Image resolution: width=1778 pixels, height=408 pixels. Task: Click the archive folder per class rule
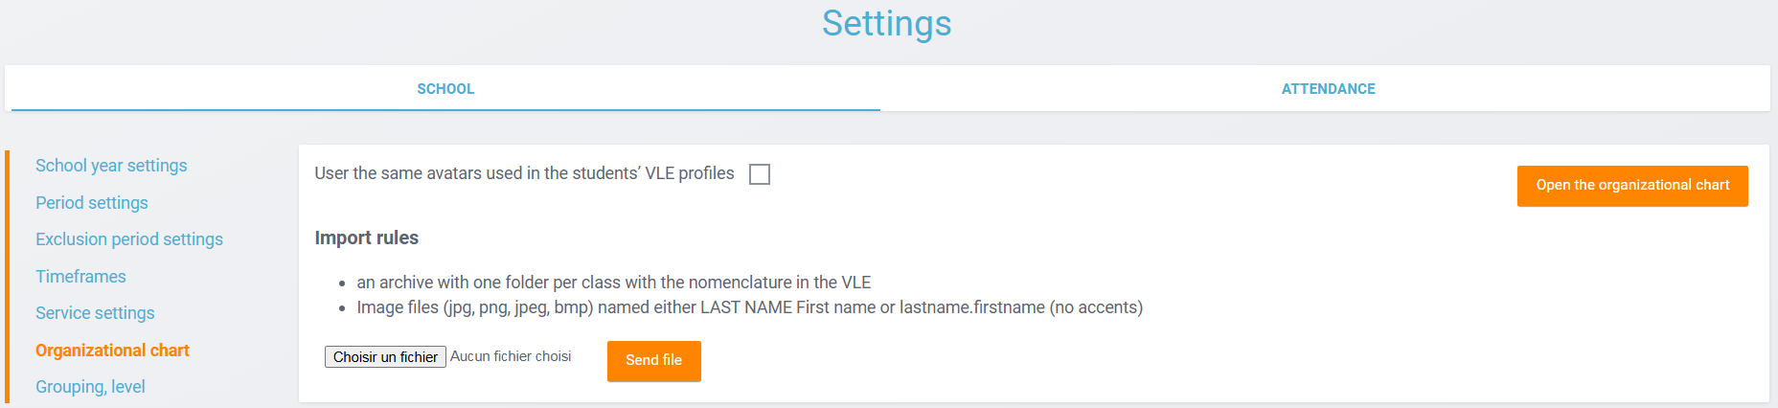click(x=613, y=283)
